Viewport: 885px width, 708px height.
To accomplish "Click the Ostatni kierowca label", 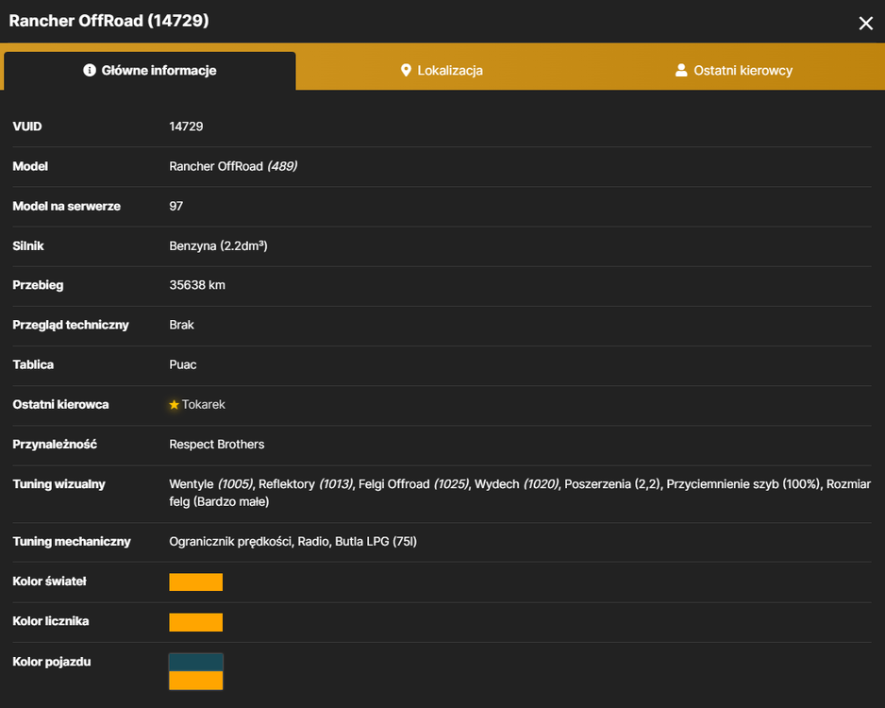I will 61,404.
